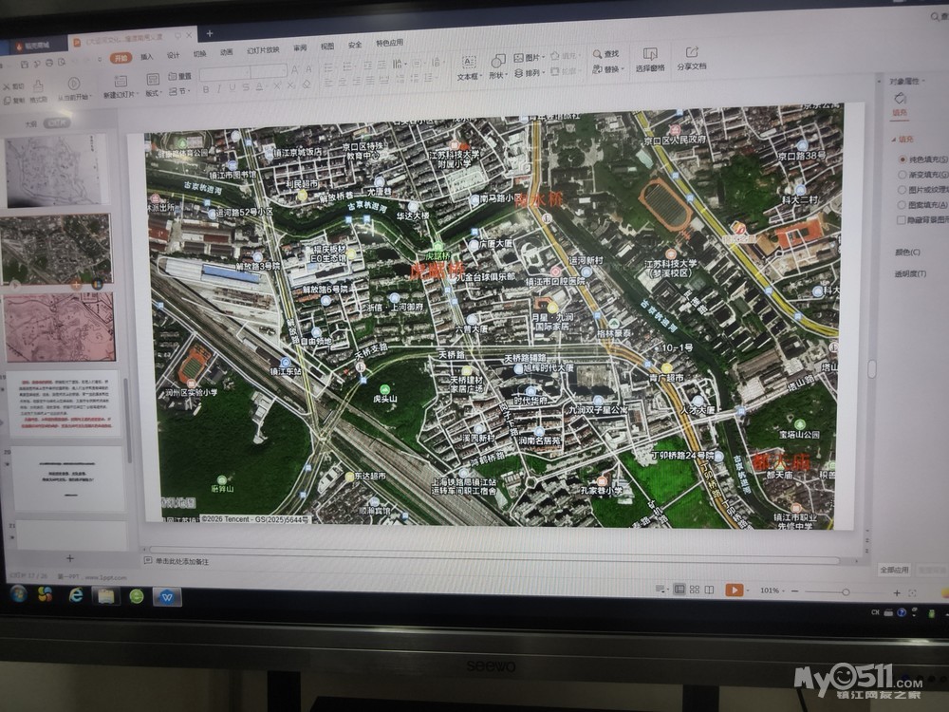Switch to 幻灯片放映 (Slide Show) tab
949x712 pixels.
263,49
